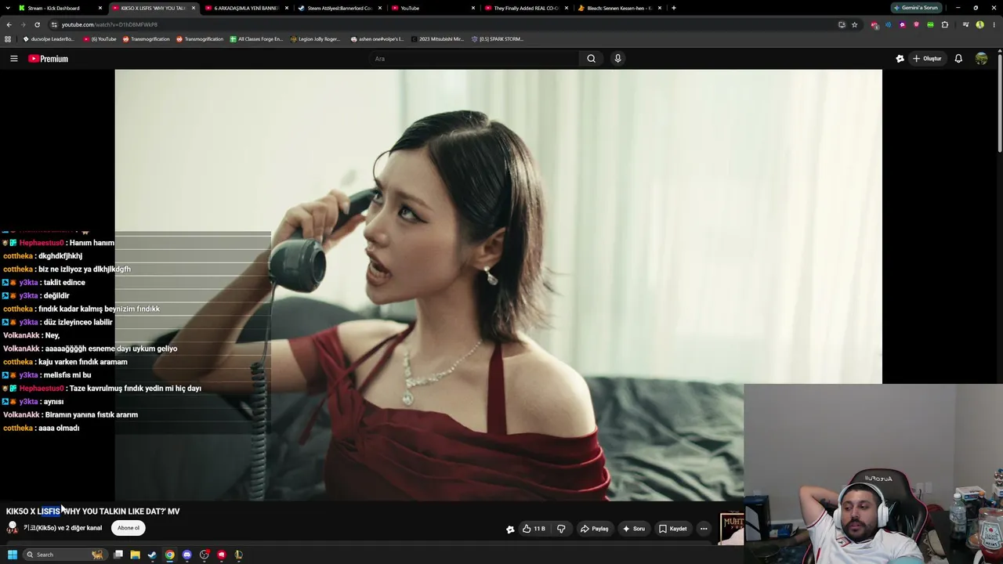Bookmark this page with the star
1003x564 pixels.
point(854,24)
